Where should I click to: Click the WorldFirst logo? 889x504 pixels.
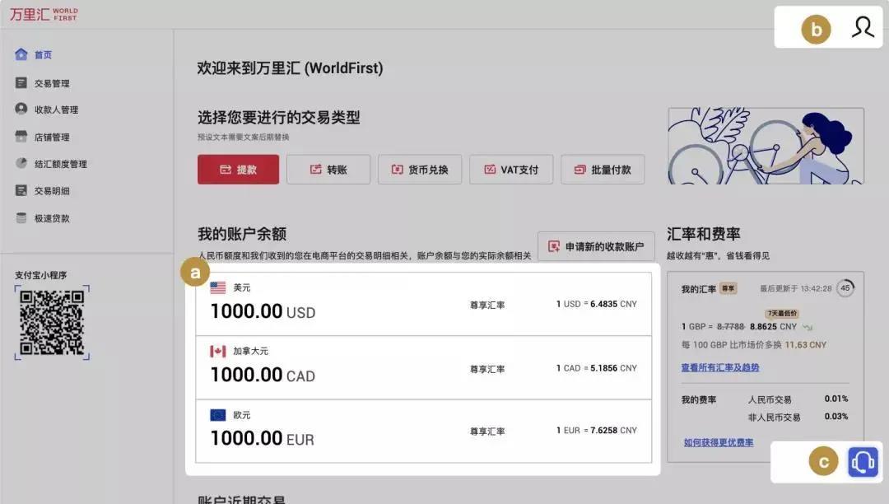44,14
